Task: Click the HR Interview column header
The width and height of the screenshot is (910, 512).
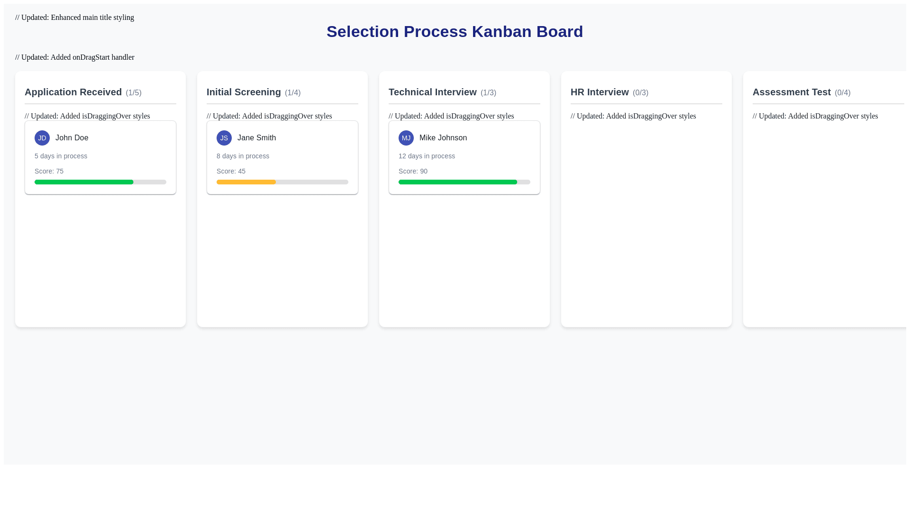Action: pos(600,92)
